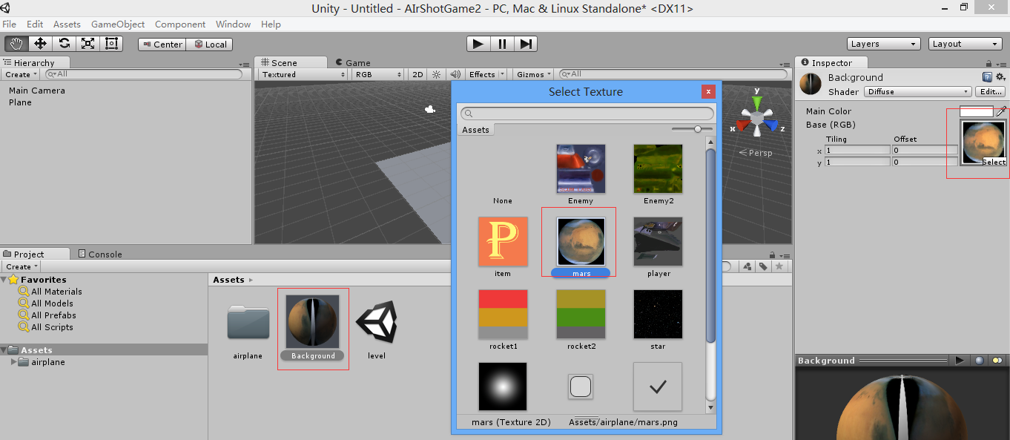The height and width of the screenshot is (440, 1010).
Task: Choose the Enemy texture
Action: pos(581,174)
